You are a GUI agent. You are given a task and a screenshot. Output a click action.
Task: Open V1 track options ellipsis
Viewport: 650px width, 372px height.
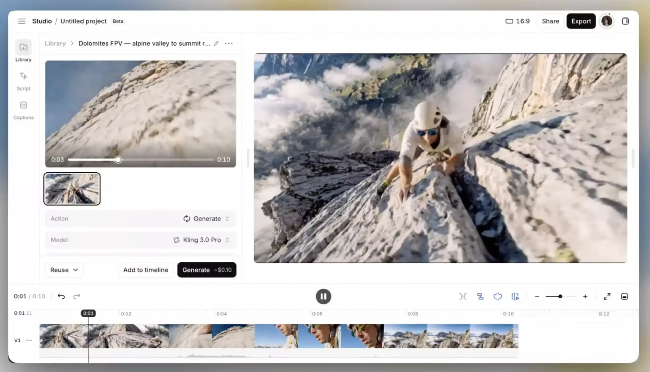(x=29, y=340)
